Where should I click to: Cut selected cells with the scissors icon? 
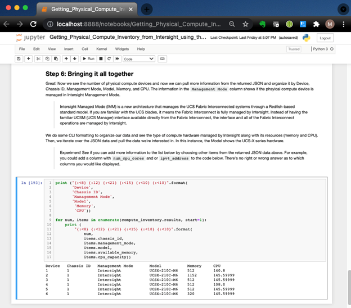[39, 58]
